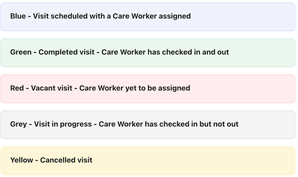Select the word "Yellow" in last row
This screenshot has height=177, width=298.
click(x=22, y=160)
